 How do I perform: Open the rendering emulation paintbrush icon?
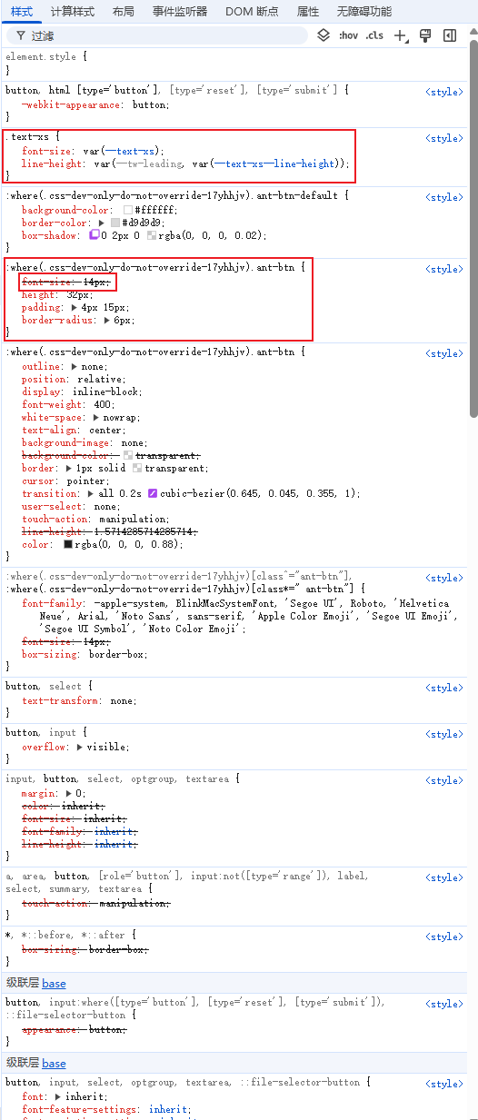point(424,35)
